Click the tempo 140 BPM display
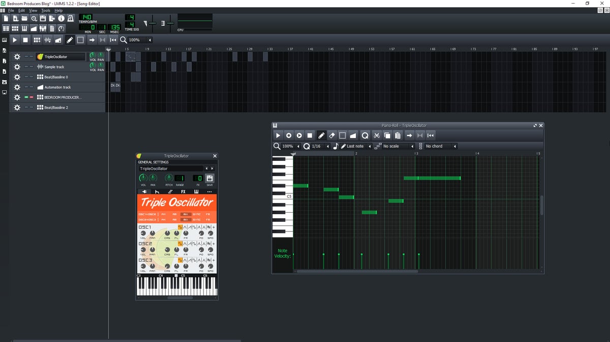 coord(85,17)
